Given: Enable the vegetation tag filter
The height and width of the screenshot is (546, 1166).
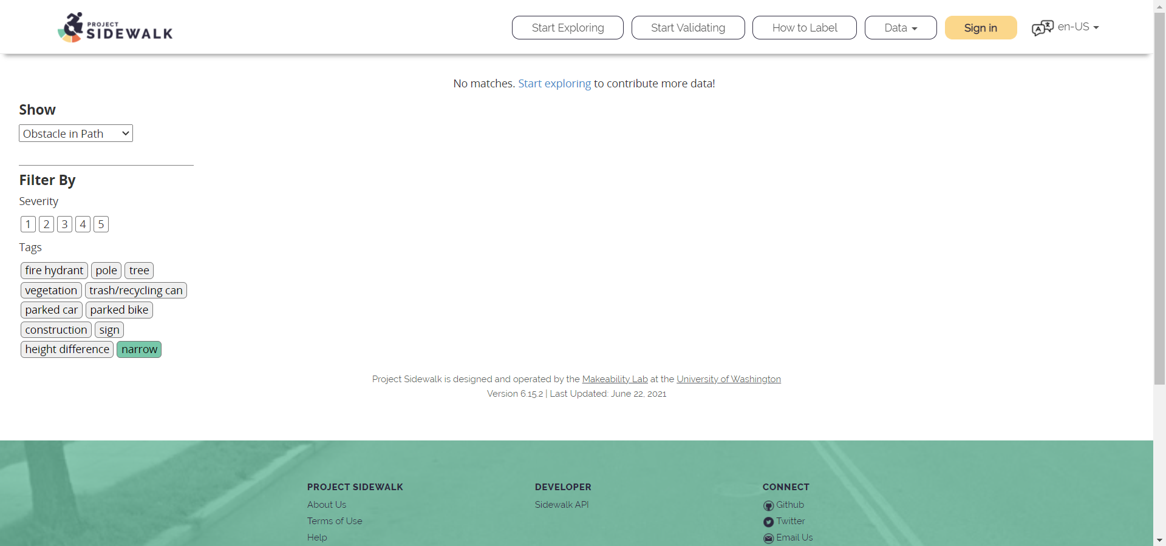Looking at the screenshot, I should point(51,291).
